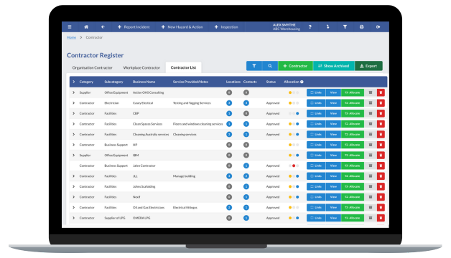Click red allocation dot for Jalen Contractor
This screenshot has width=451, height=258.
294,166
